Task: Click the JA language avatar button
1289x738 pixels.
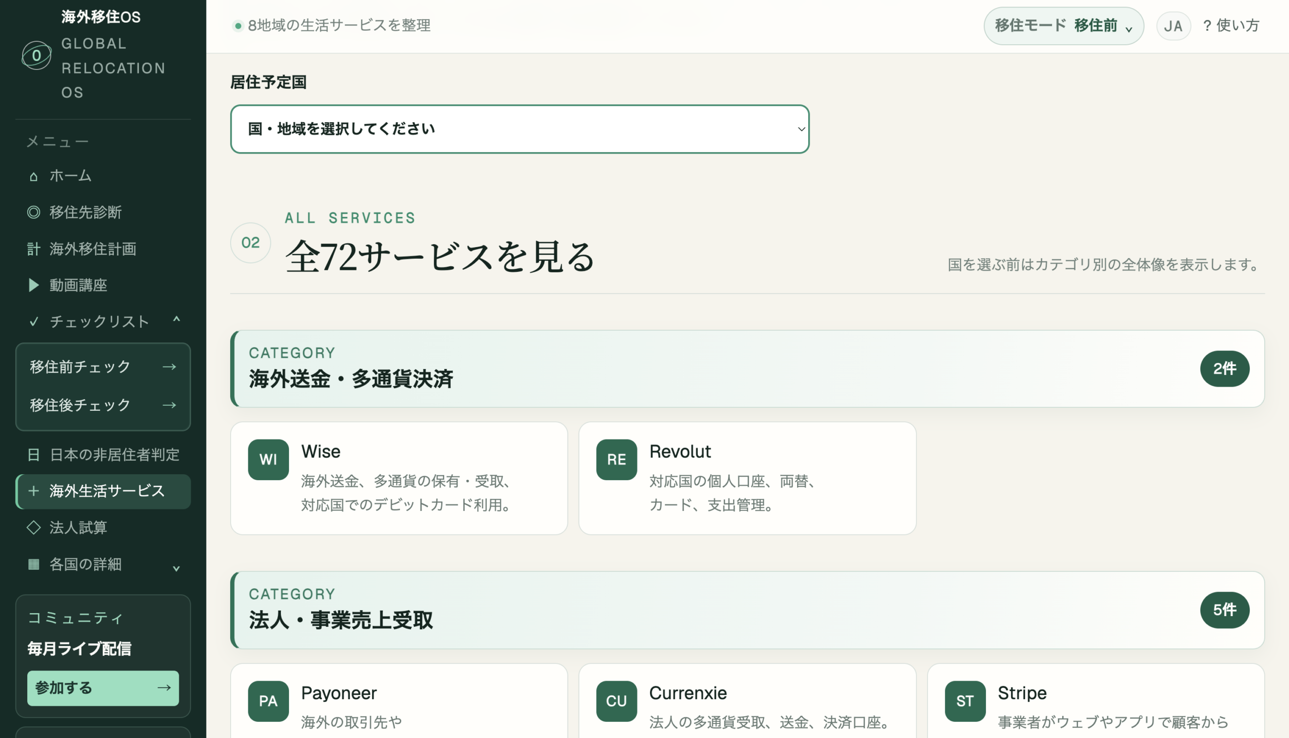Action: point(1173,26)
